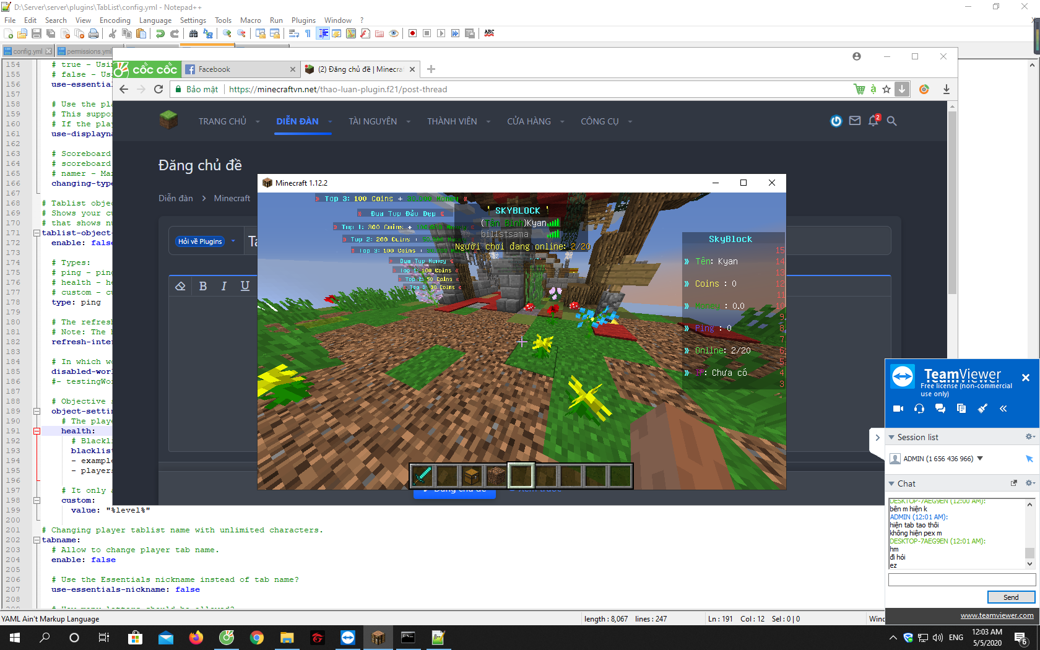Screen dimensions: 1040x650
Task: Open the Windows Start menu
Action: pos(15,638)
